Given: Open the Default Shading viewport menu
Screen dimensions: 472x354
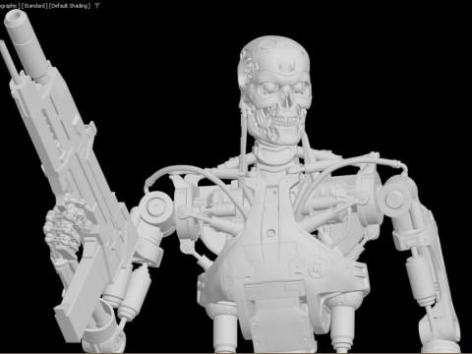Looking at the screenshot, I should [70, 6].
